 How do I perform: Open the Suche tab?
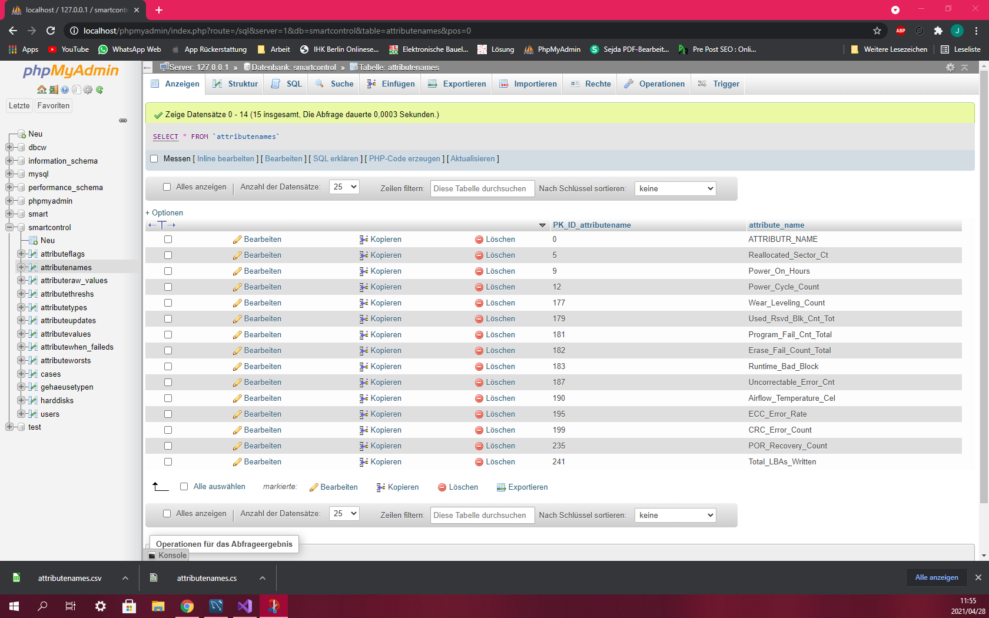coord(334,84)
